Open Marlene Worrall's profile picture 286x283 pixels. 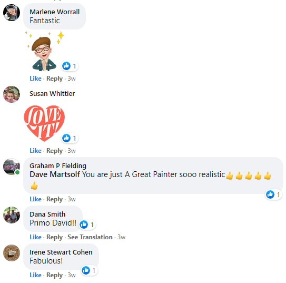click(12, 13)
